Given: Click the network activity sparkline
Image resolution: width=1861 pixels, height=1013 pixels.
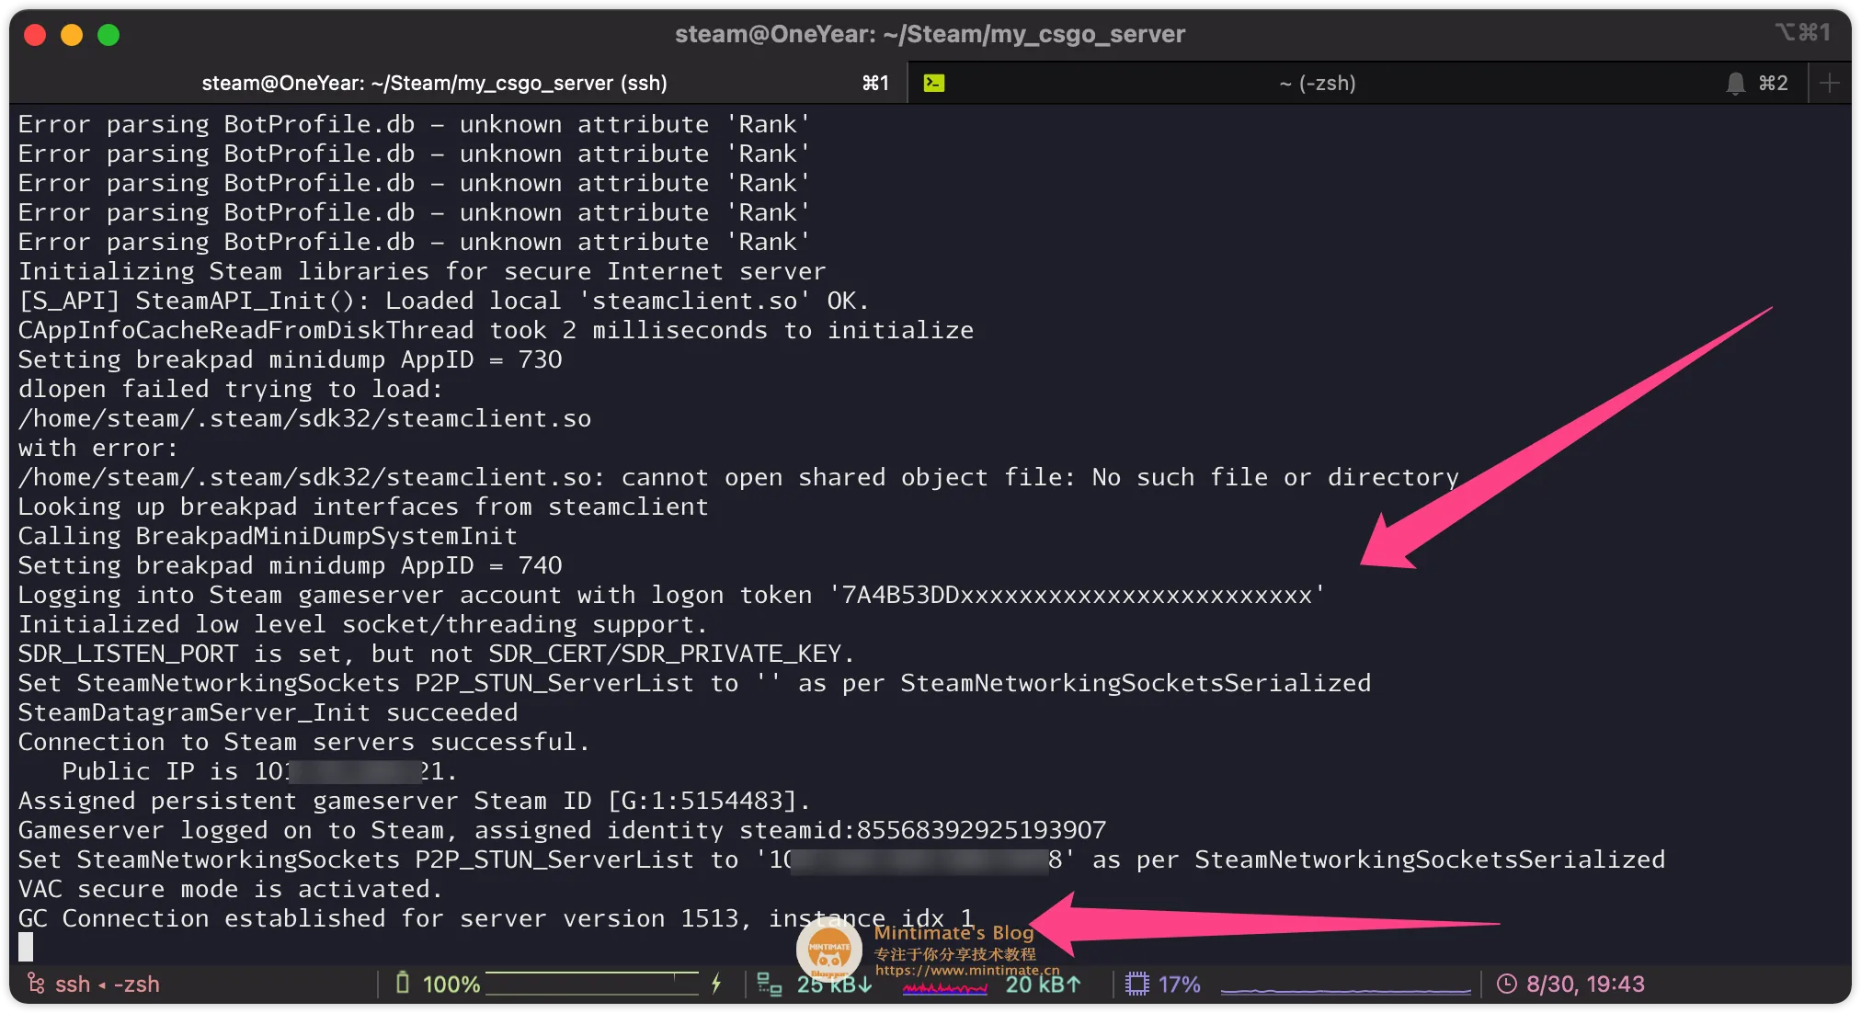Looking at the screenshot, I should (x=944, y=989).
